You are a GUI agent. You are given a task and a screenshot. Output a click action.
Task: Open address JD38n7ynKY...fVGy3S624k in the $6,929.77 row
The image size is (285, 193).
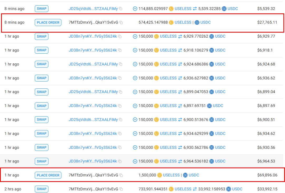click(93, 37)
